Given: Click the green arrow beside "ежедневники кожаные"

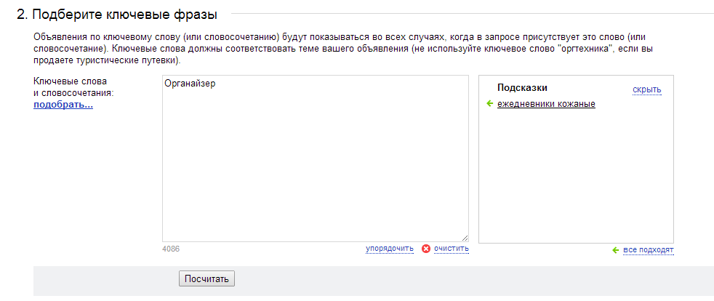Looking at the screenshot, I should tap(489, 104).
